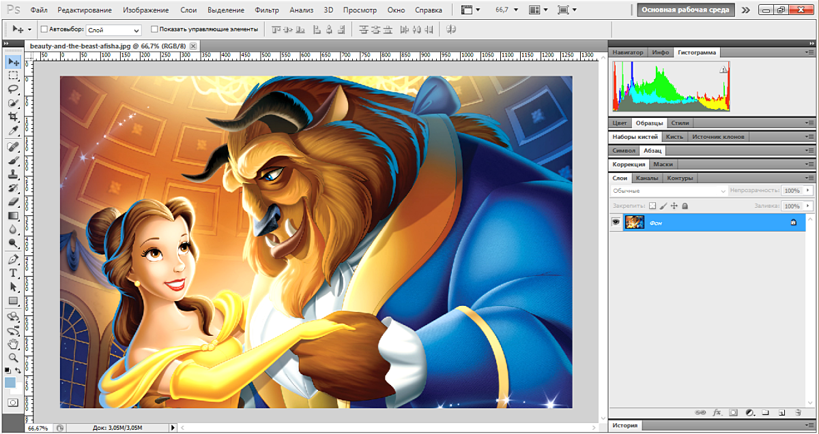The image size is (819, 434).
Task: Activate the Clone Stamp tool
Action: point(13,174)
